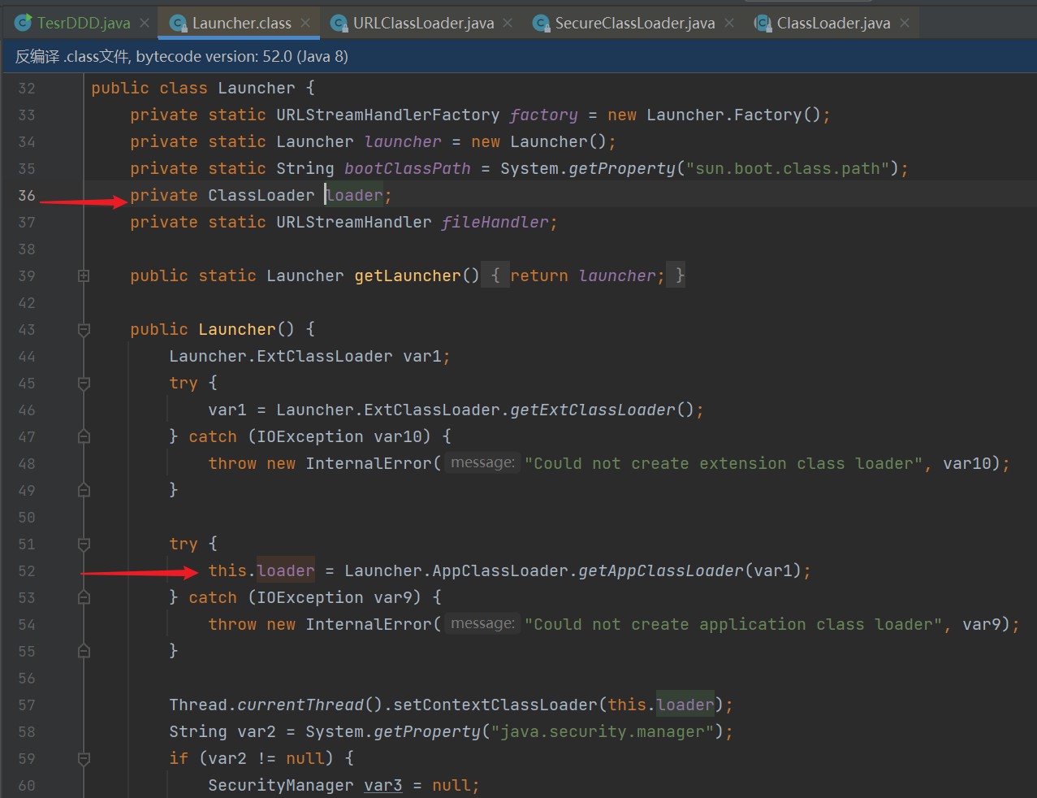Toggle the fold marker on line 53 catch
This screenshot has height=798, width=1037.
(84, 598)
